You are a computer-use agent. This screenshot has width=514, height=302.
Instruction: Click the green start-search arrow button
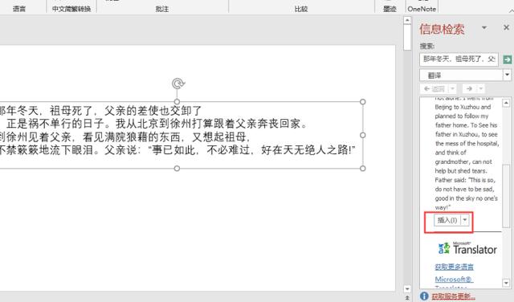pyautogui.click(x=507, y=59)
